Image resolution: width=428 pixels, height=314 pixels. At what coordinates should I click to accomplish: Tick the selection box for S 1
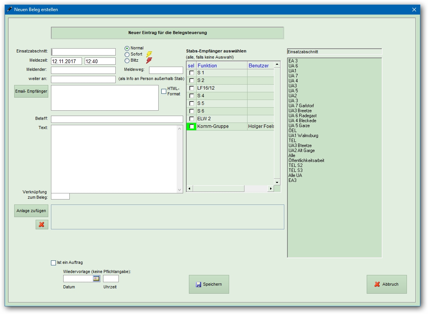[x=192, y=73]
